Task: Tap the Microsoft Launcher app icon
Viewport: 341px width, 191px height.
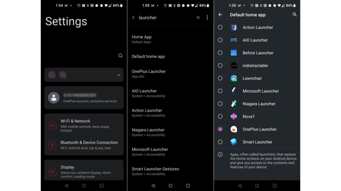Action: point(233,91)
